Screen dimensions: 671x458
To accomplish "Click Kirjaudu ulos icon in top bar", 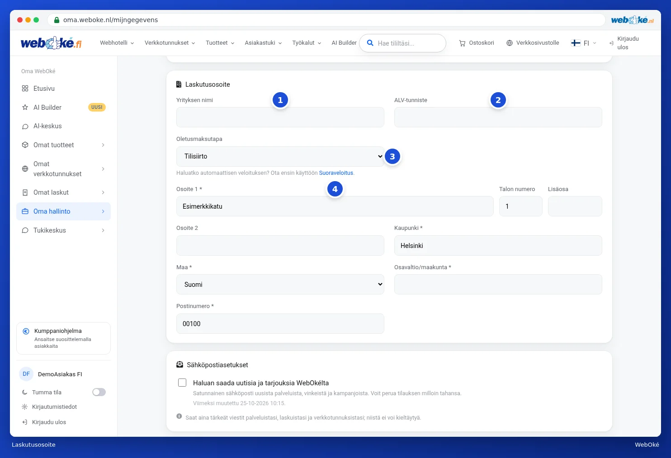I will (x=611, y=43).
